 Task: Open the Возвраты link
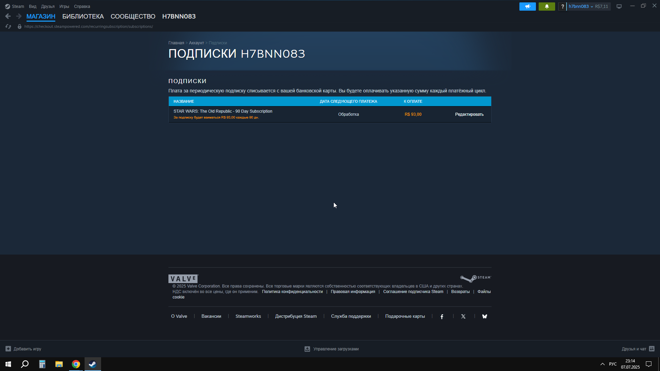click(460, 292)
